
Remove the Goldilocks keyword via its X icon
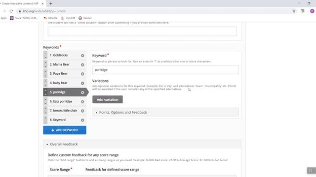tap(82, 56)
